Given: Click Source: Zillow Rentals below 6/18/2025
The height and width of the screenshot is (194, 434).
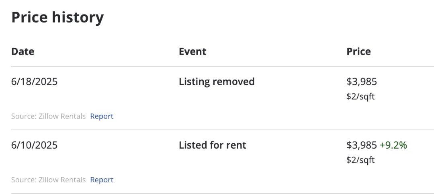Looking at the screenshot, I should 49,116.
